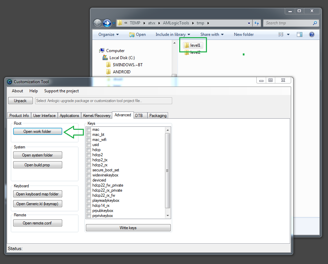328x264 pixels.
Task: Open the About menu
Action: (17, 91)
